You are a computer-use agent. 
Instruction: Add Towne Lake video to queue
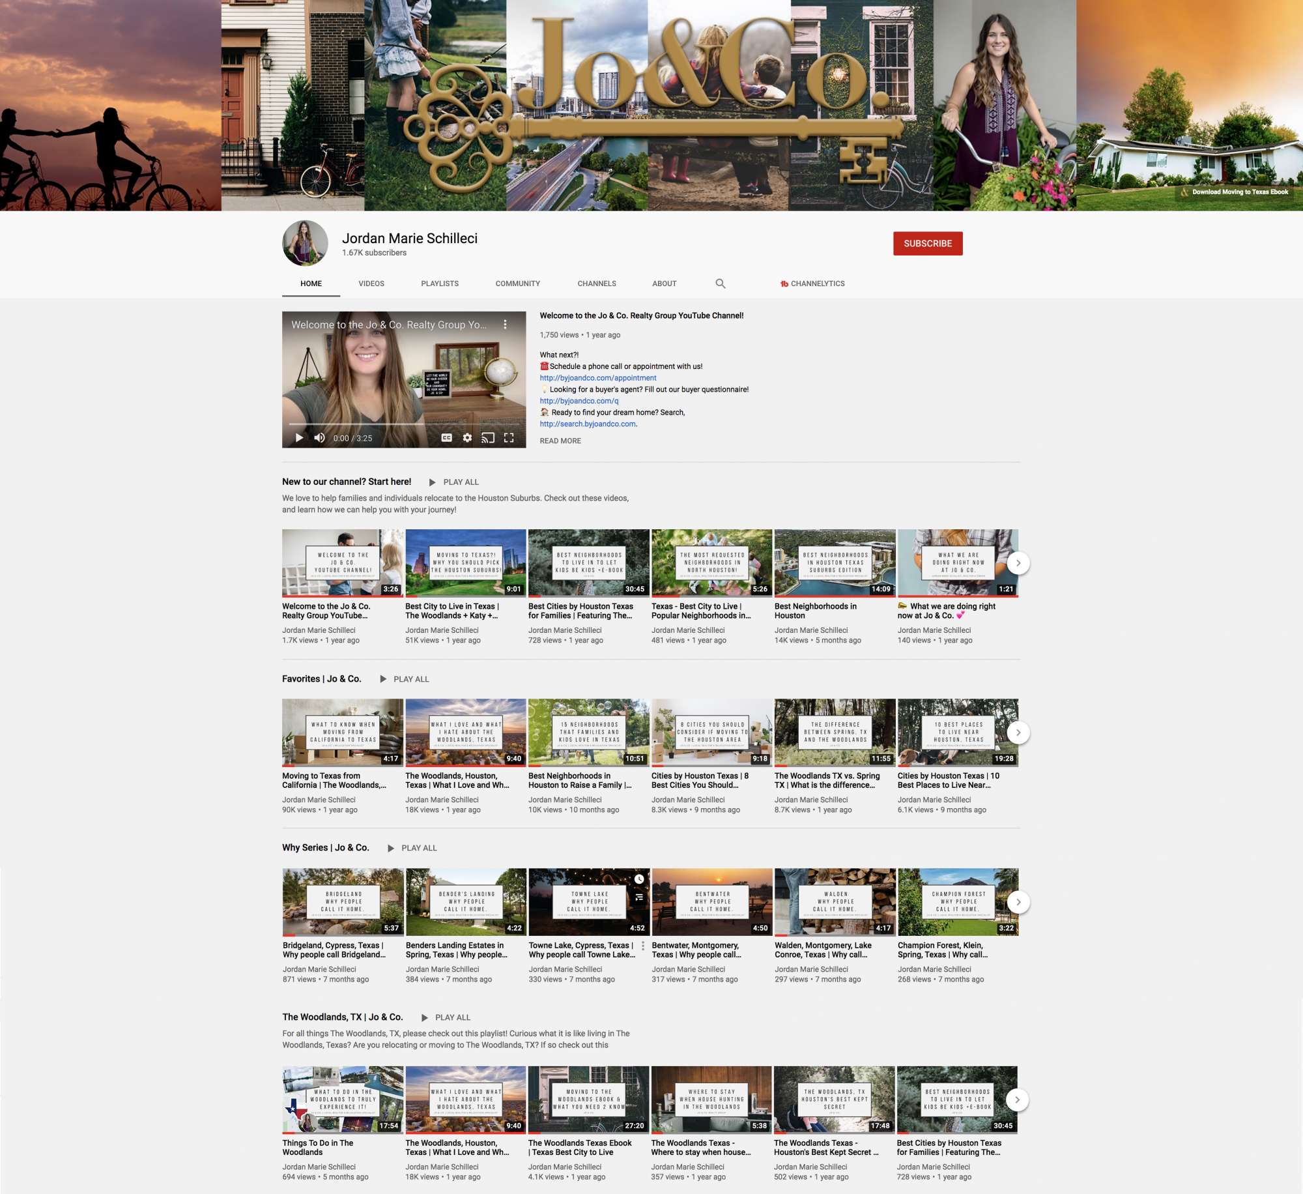pyautogui.click(x=639, y=897)
